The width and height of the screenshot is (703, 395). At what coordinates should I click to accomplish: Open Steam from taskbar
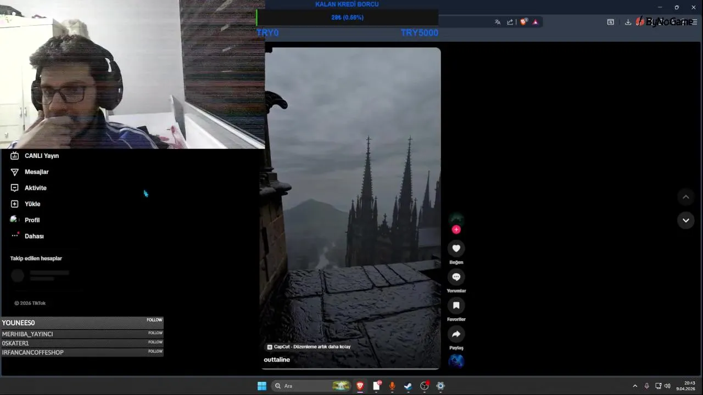tap(408, 386)
